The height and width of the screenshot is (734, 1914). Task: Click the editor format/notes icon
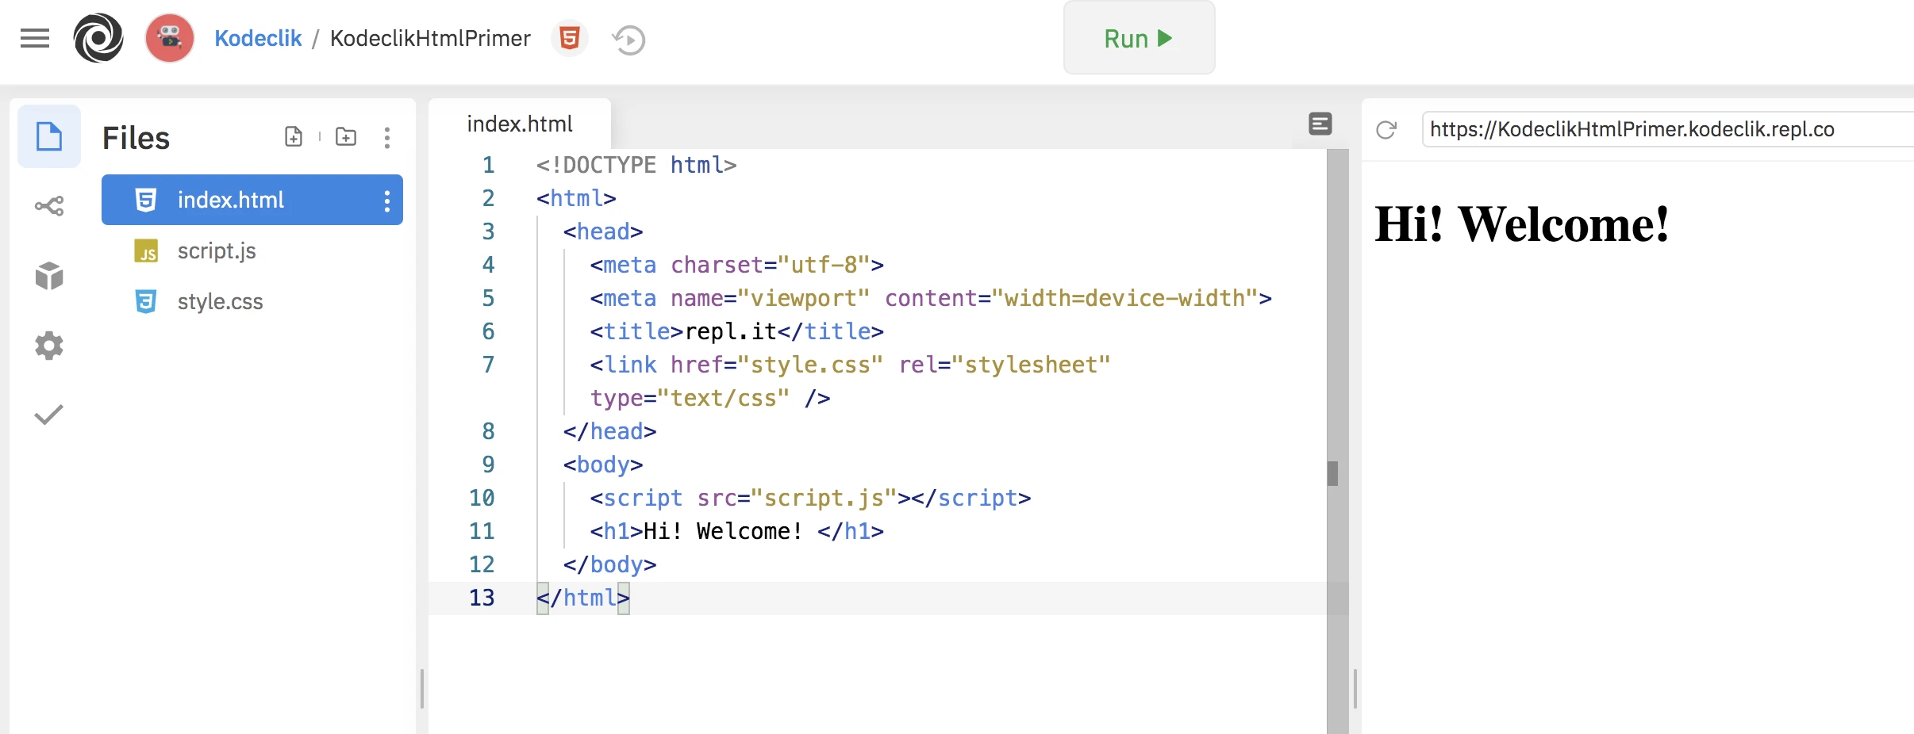pos(1320,124)
